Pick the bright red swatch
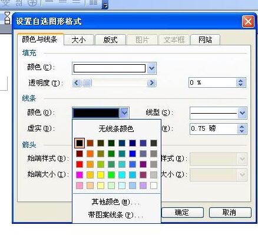Image resolution: width=258 pixels, height=235 pixels. (x=80, y=164)
